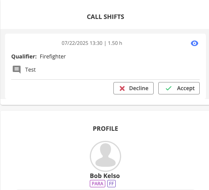The height and width of the screenshot is (190, 209).
Task: Select the FF qualification badge
Action: pyautogui.click(x=111, y=183)
